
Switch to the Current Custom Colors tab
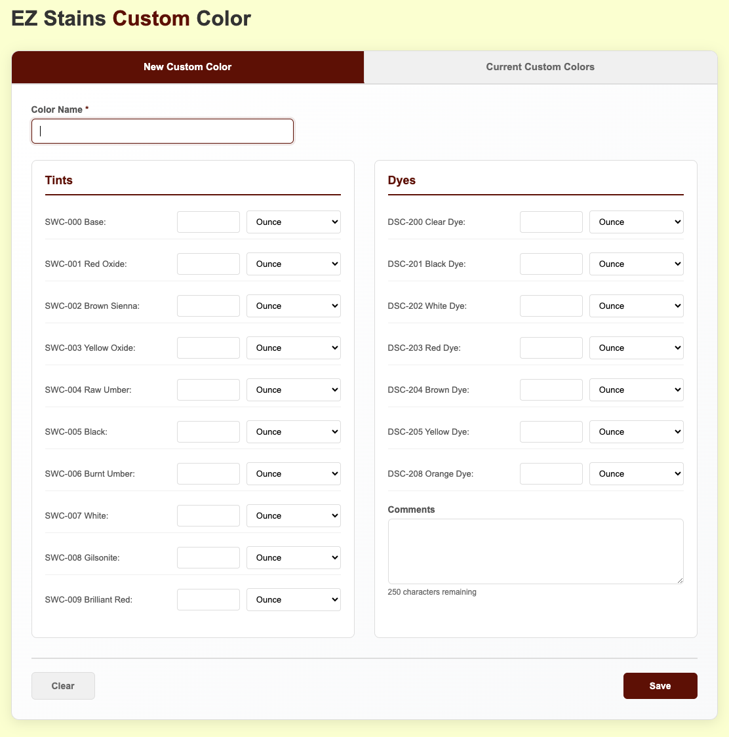[540, 67]
